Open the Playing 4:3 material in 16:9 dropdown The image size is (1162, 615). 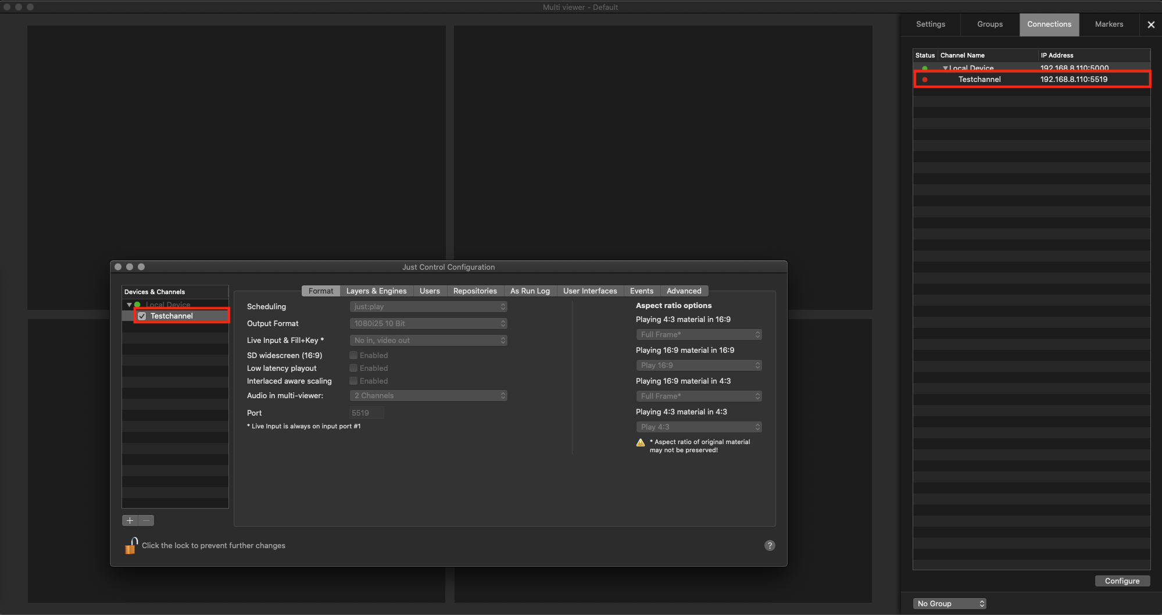pyautogui.click(x=699, y=335)
